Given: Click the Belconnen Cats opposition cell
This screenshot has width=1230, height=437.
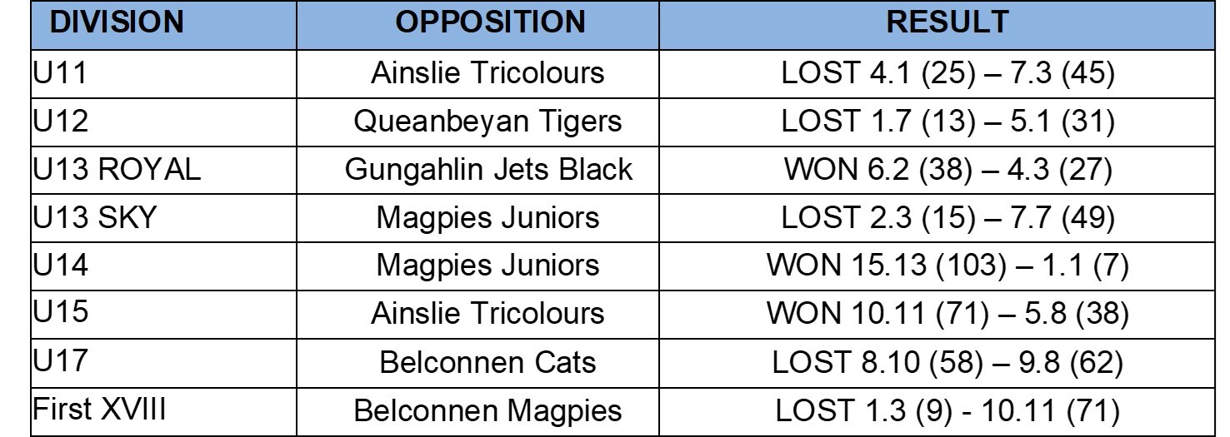Looking at the screenshot, I should [487, 363].
